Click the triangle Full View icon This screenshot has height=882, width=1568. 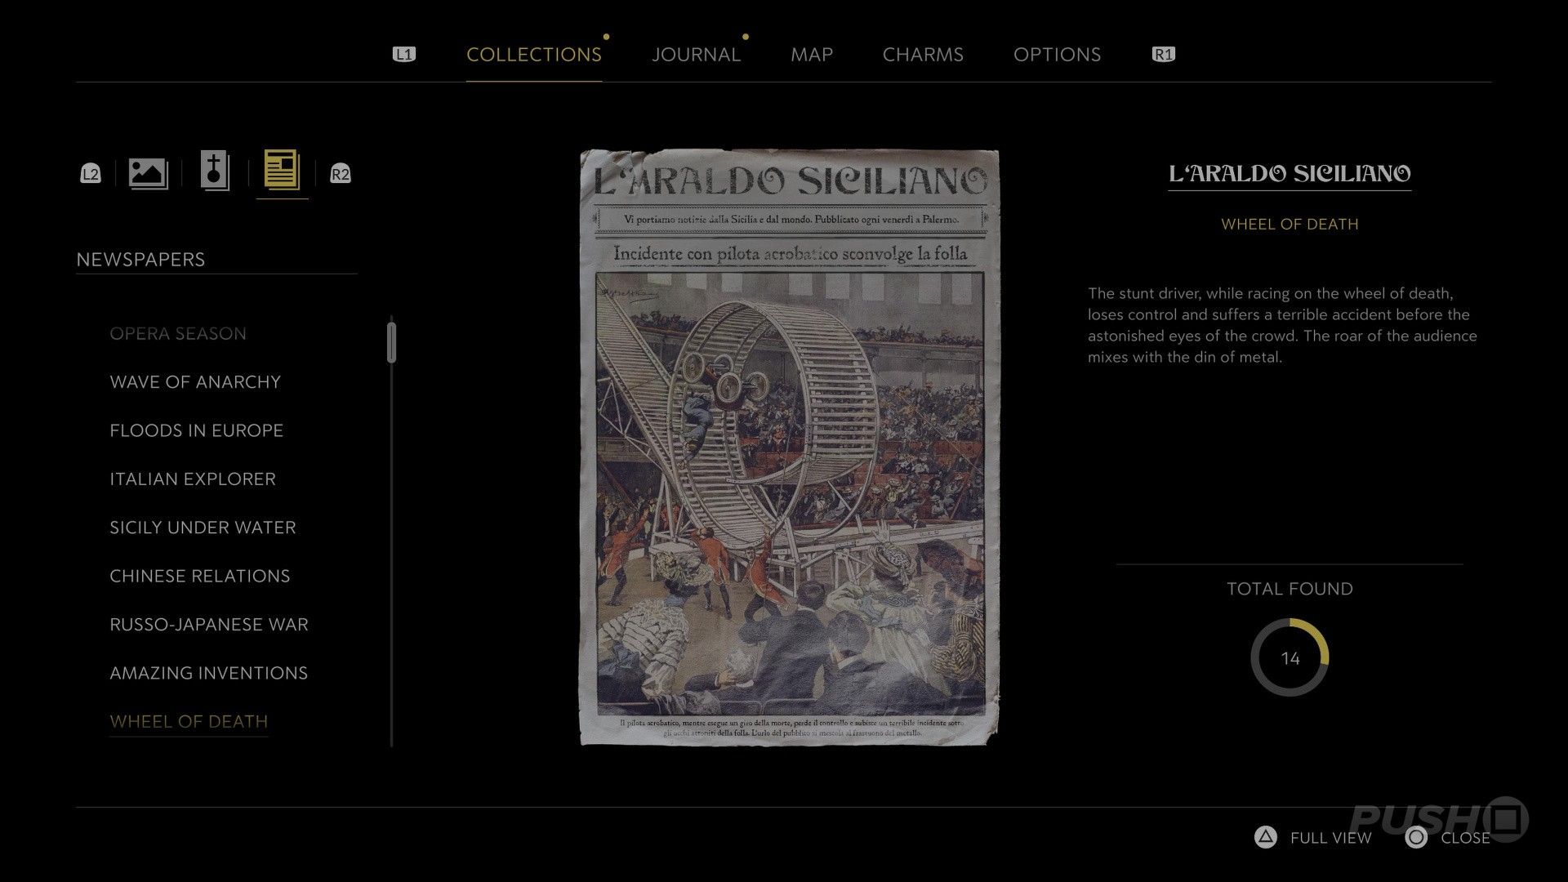click(x=1265, y=837)
